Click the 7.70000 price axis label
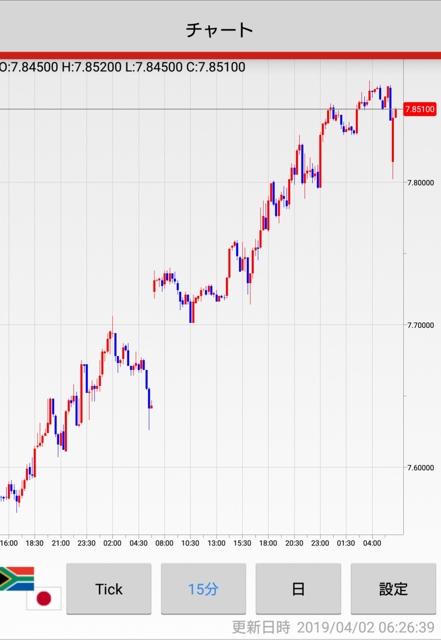Image resolution: width=441 pixels, height=640 pixels. [x=421, y=325]
